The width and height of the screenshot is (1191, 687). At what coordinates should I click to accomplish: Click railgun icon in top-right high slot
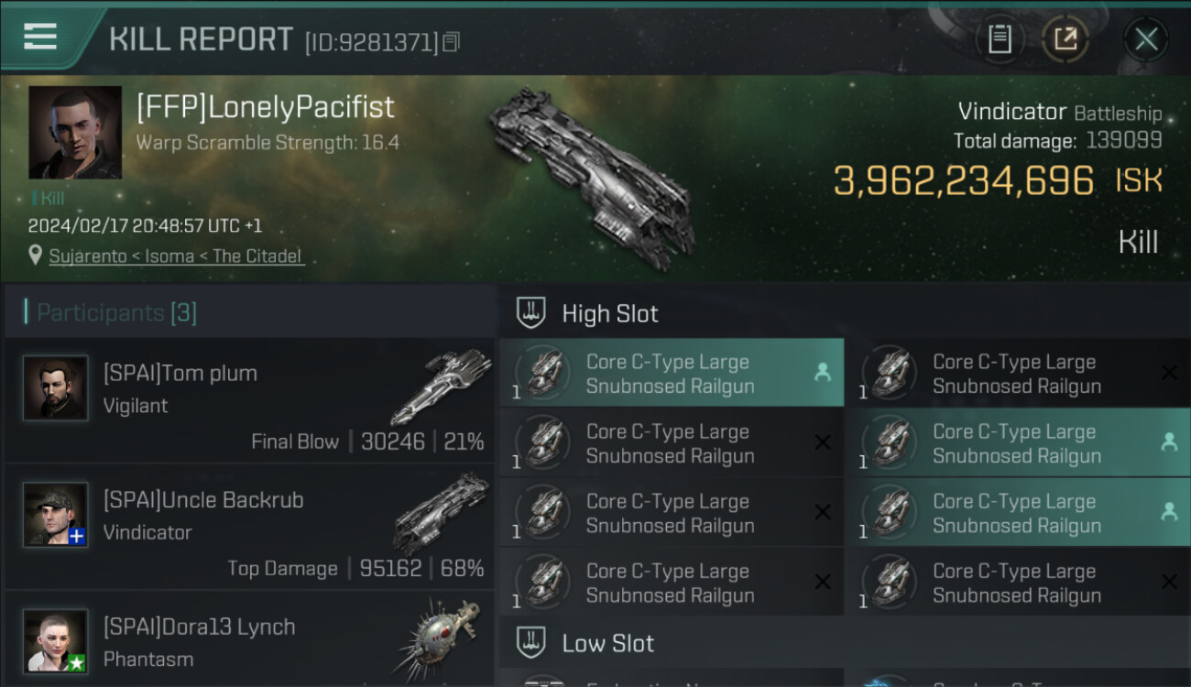(890, 374)
